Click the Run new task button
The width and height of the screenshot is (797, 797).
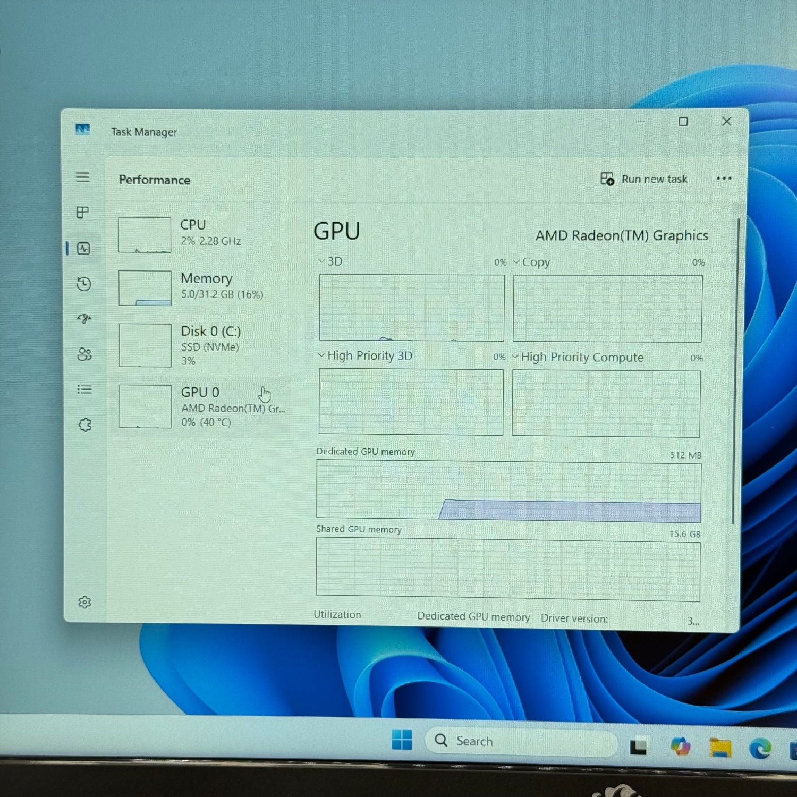tap(644, 179)
